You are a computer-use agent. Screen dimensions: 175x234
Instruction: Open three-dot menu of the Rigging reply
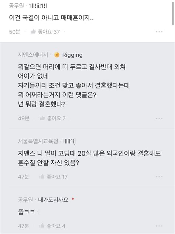(x=159, y=118)
